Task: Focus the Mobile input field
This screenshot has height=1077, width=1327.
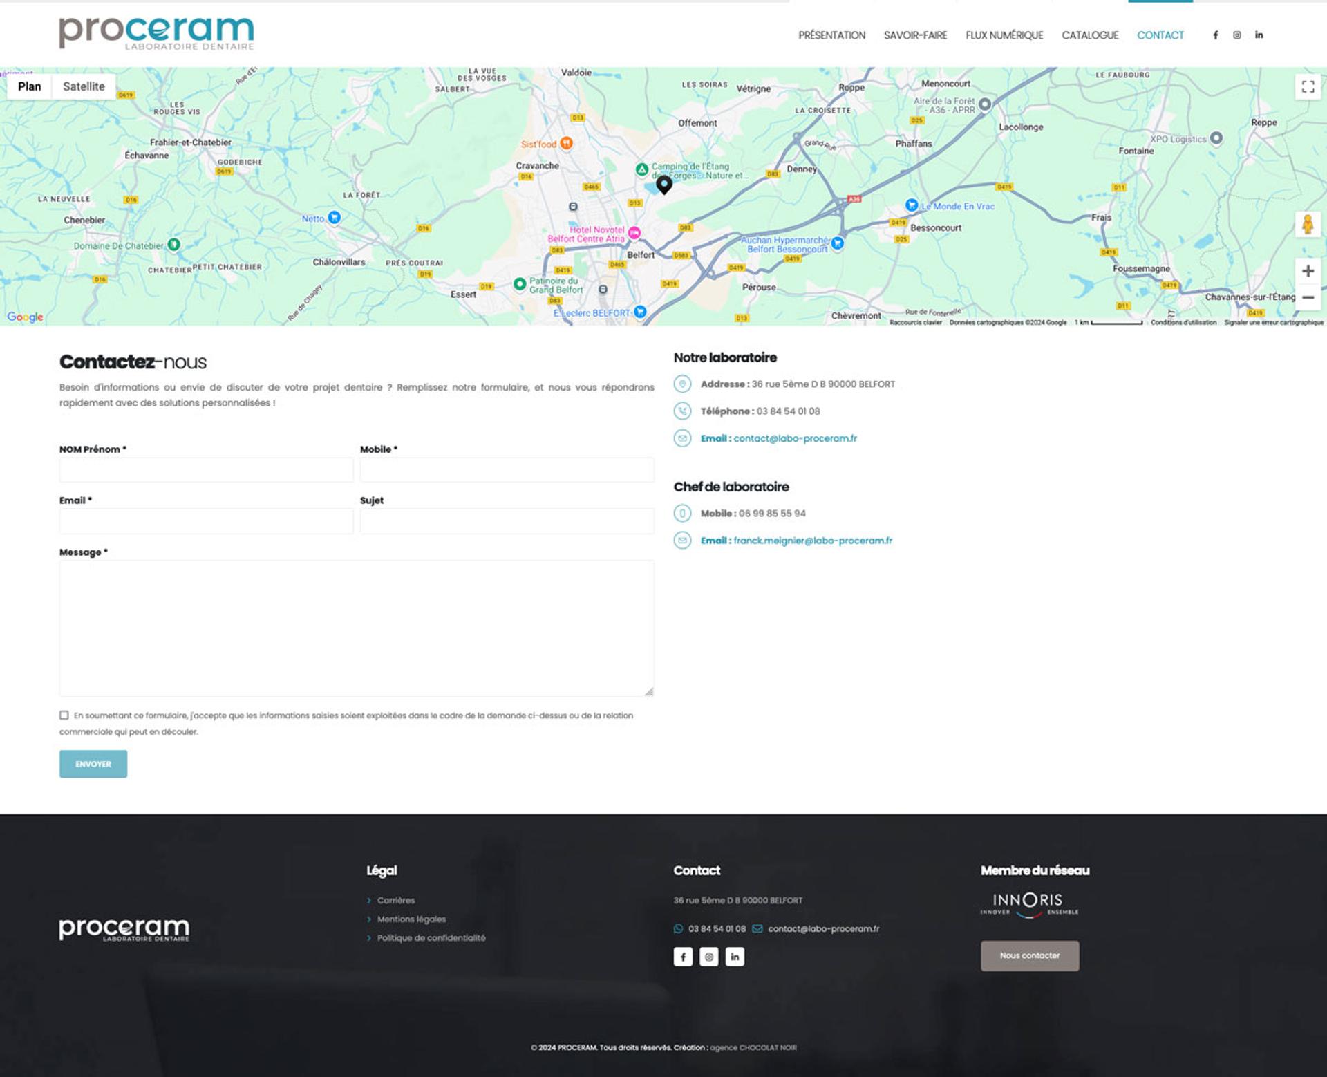Action: [507, 470]
